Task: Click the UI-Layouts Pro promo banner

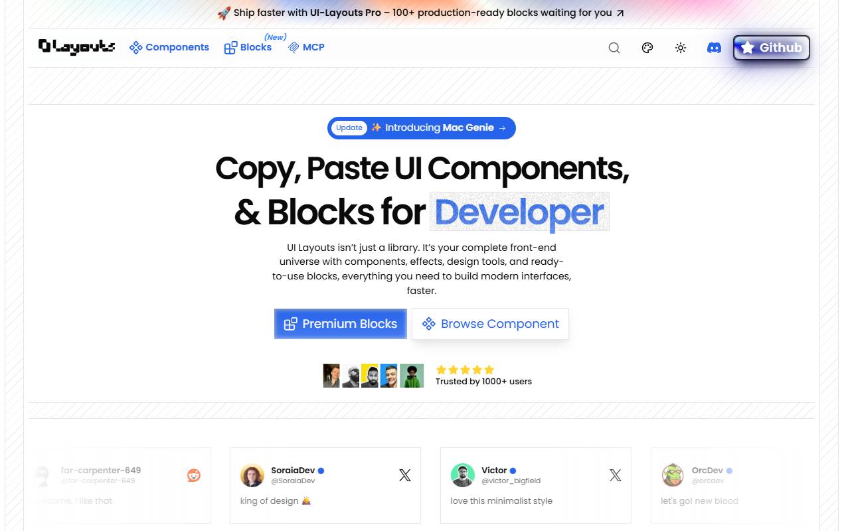Action: [x=421, y=13]
